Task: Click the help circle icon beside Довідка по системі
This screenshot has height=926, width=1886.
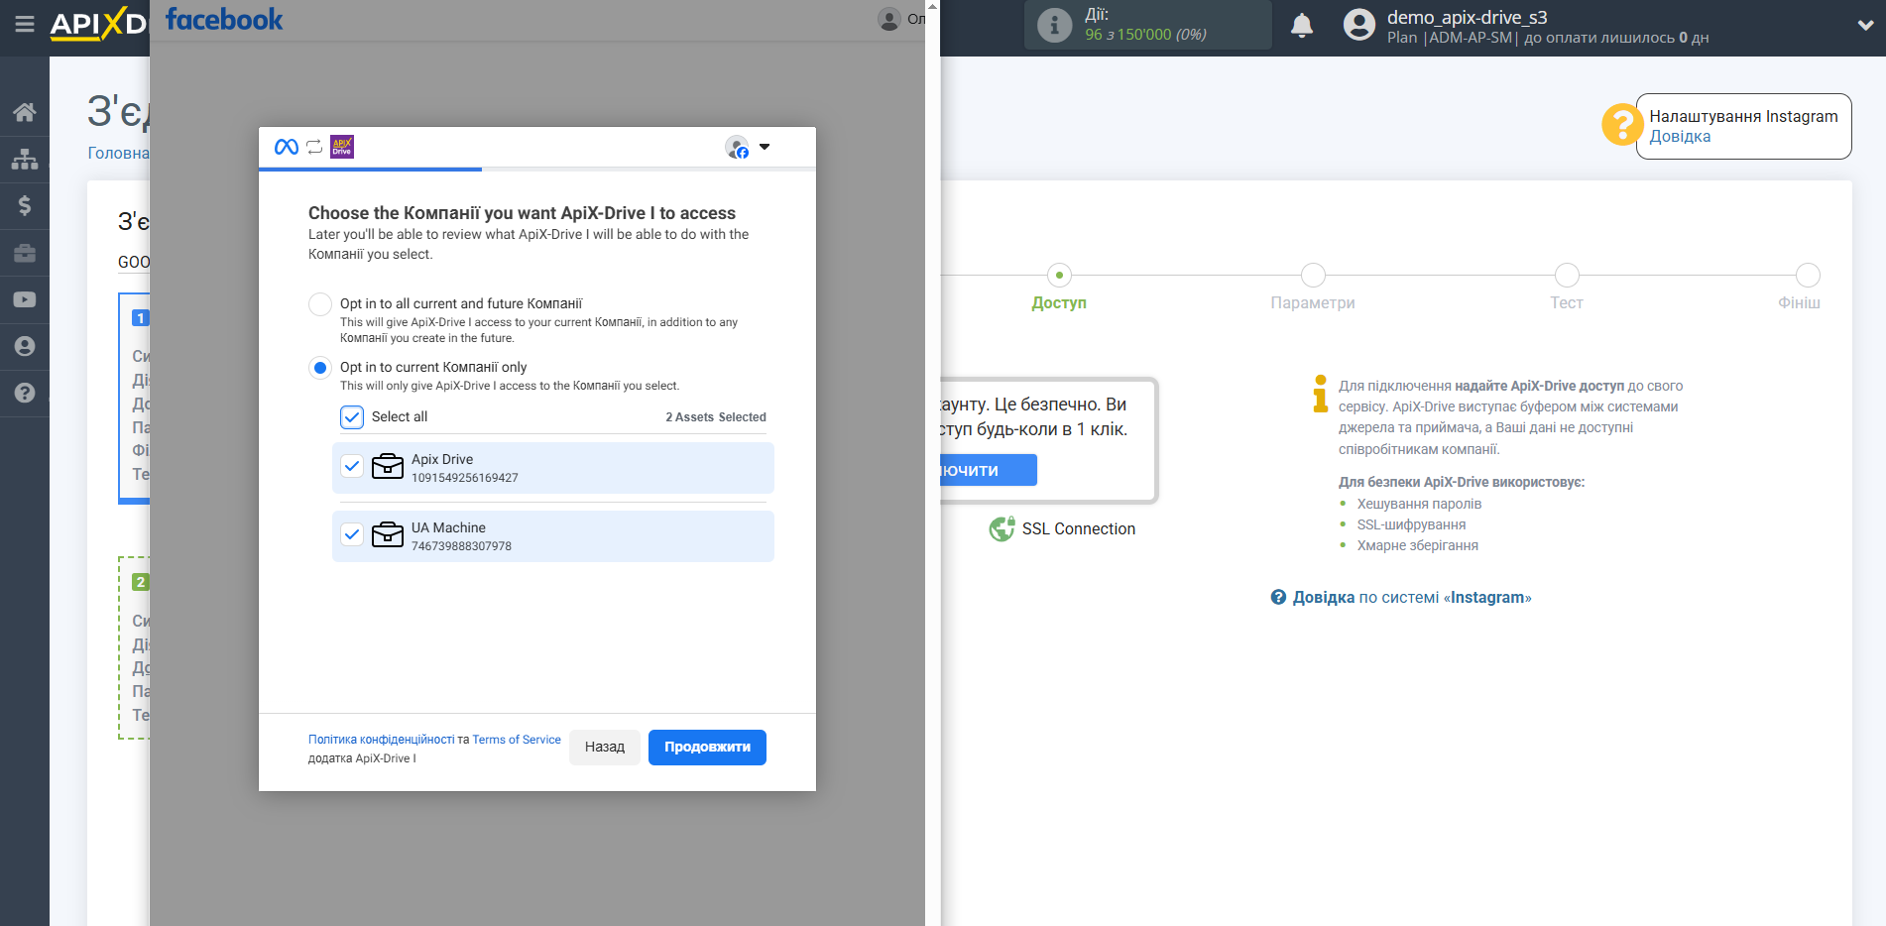Action: [x=1278, y=597]
